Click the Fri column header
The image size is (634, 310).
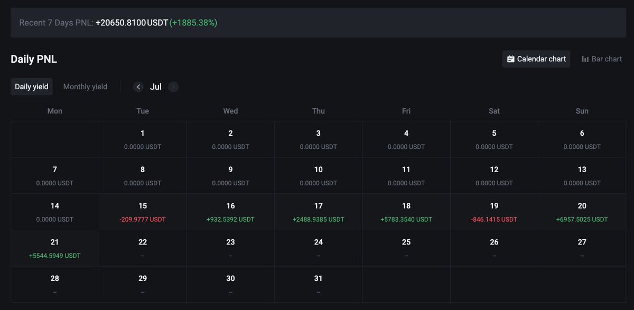406,111
